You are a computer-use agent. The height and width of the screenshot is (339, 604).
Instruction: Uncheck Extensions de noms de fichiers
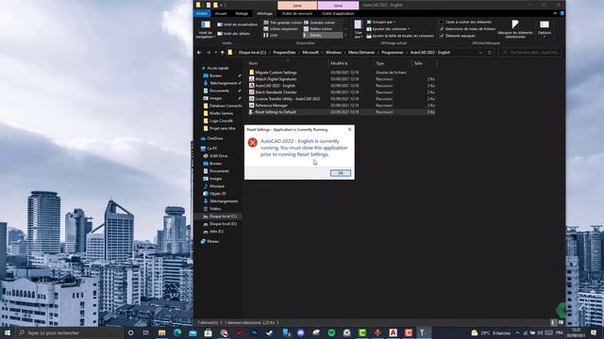[x=442, y=29]
